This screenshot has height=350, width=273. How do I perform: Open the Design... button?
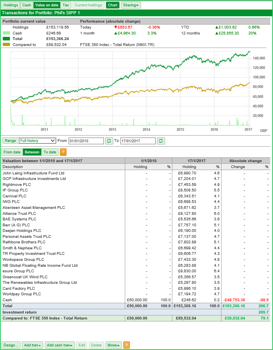click(11, 345)
